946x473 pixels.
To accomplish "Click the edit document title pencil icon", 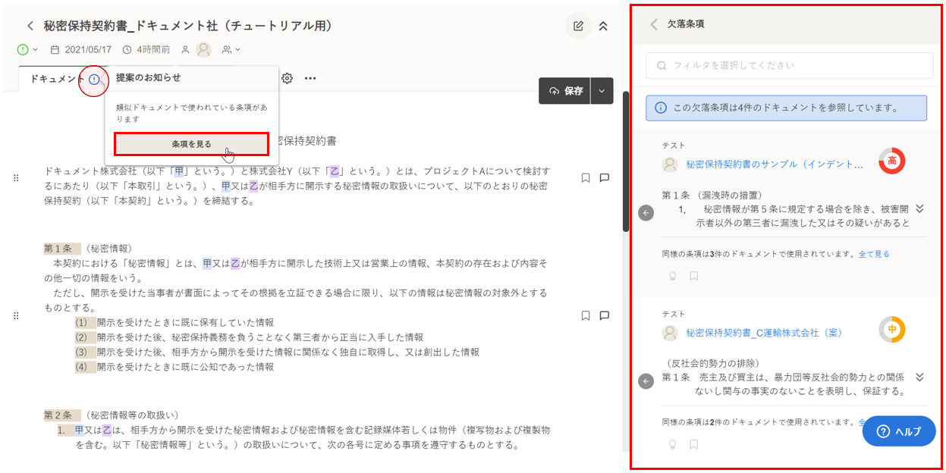I will coord(578,27).
